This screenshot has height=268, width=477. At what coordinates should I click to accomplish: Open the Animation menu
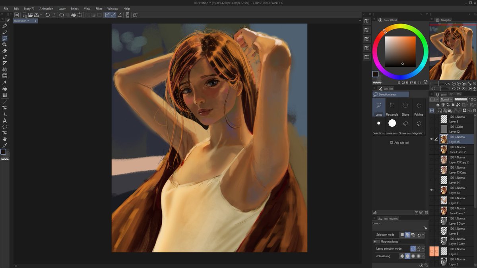(46, 8)
